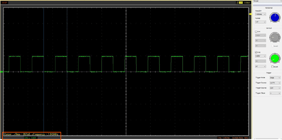
Task: Enable the CH1 checkbox
Action: click(x=256, y=32)
